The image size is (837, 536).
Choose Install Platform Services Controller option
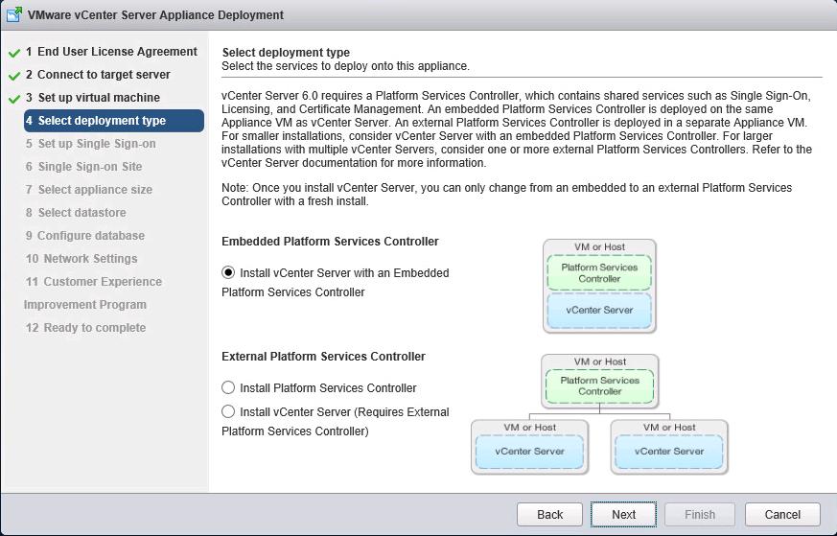(228, 388)
